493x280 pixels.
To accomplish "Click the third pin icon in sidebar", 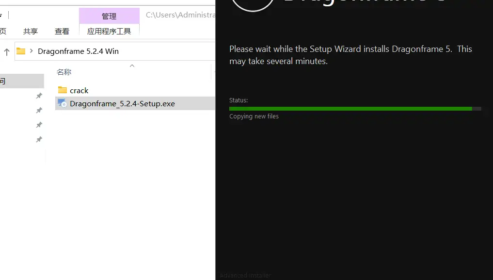I will 39,125.
